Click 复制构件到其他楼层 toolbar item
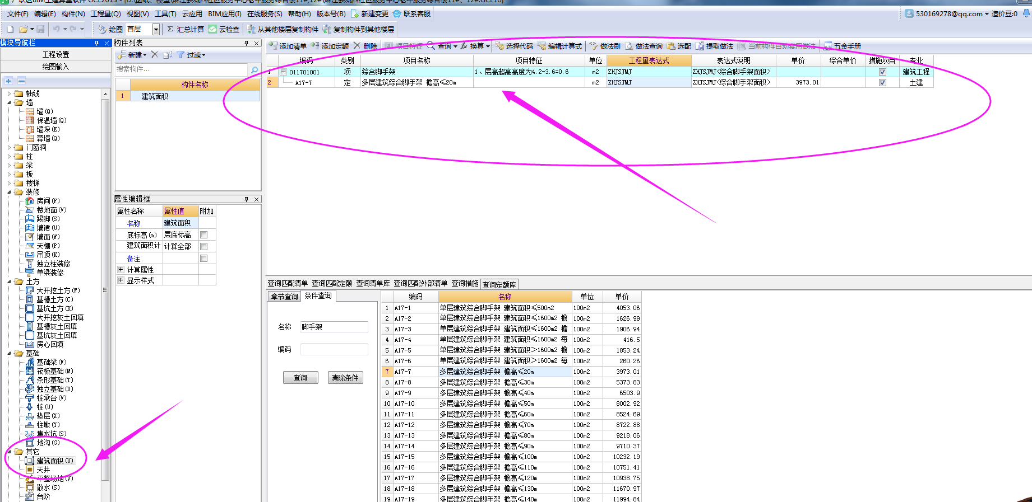 (359, 29)
